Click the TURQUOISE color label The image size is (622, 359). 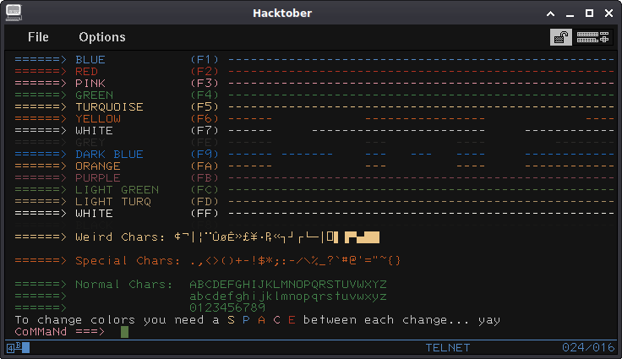(x=110, y=107)
